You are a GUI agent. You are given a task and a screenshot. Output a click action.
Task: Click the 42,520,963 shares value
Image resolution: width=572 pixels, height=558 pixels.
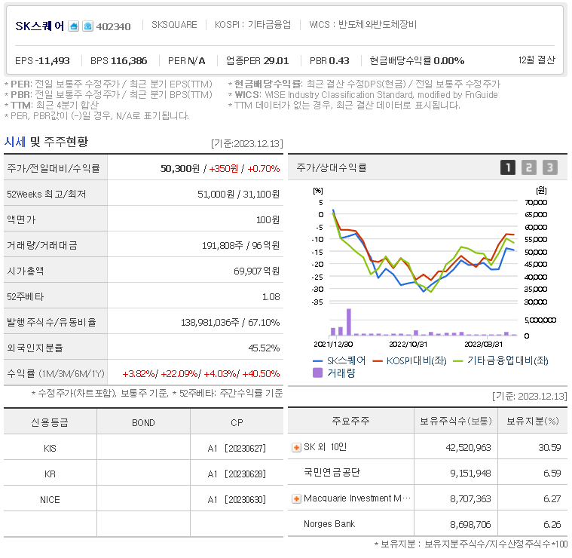469,448
